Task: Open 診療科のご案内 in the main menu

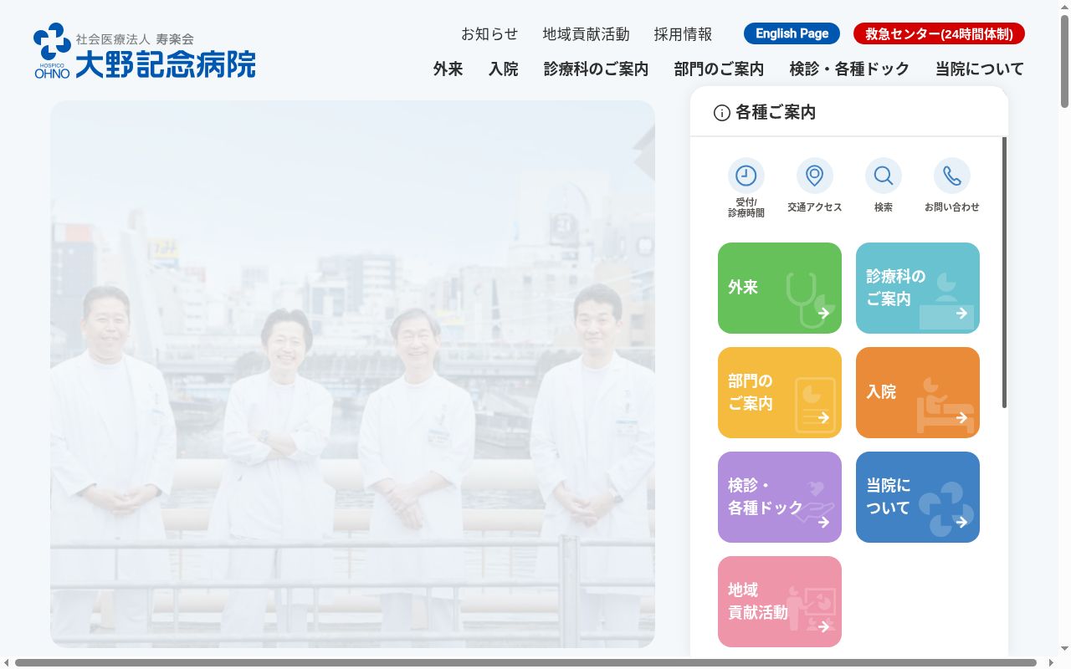Action: (596, 69)
